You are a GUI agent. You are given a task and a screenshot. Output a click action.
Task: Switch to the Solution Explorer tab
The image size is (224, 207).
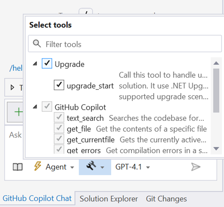coord(108,199)
